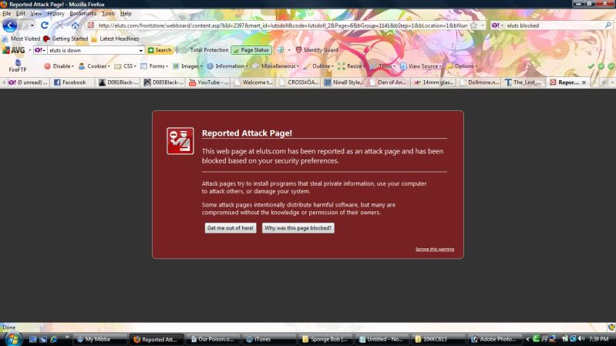The width and height of the screenshot is (616, 346).
Task: Open the Cookies web developer menu
Action: [94, 66]
